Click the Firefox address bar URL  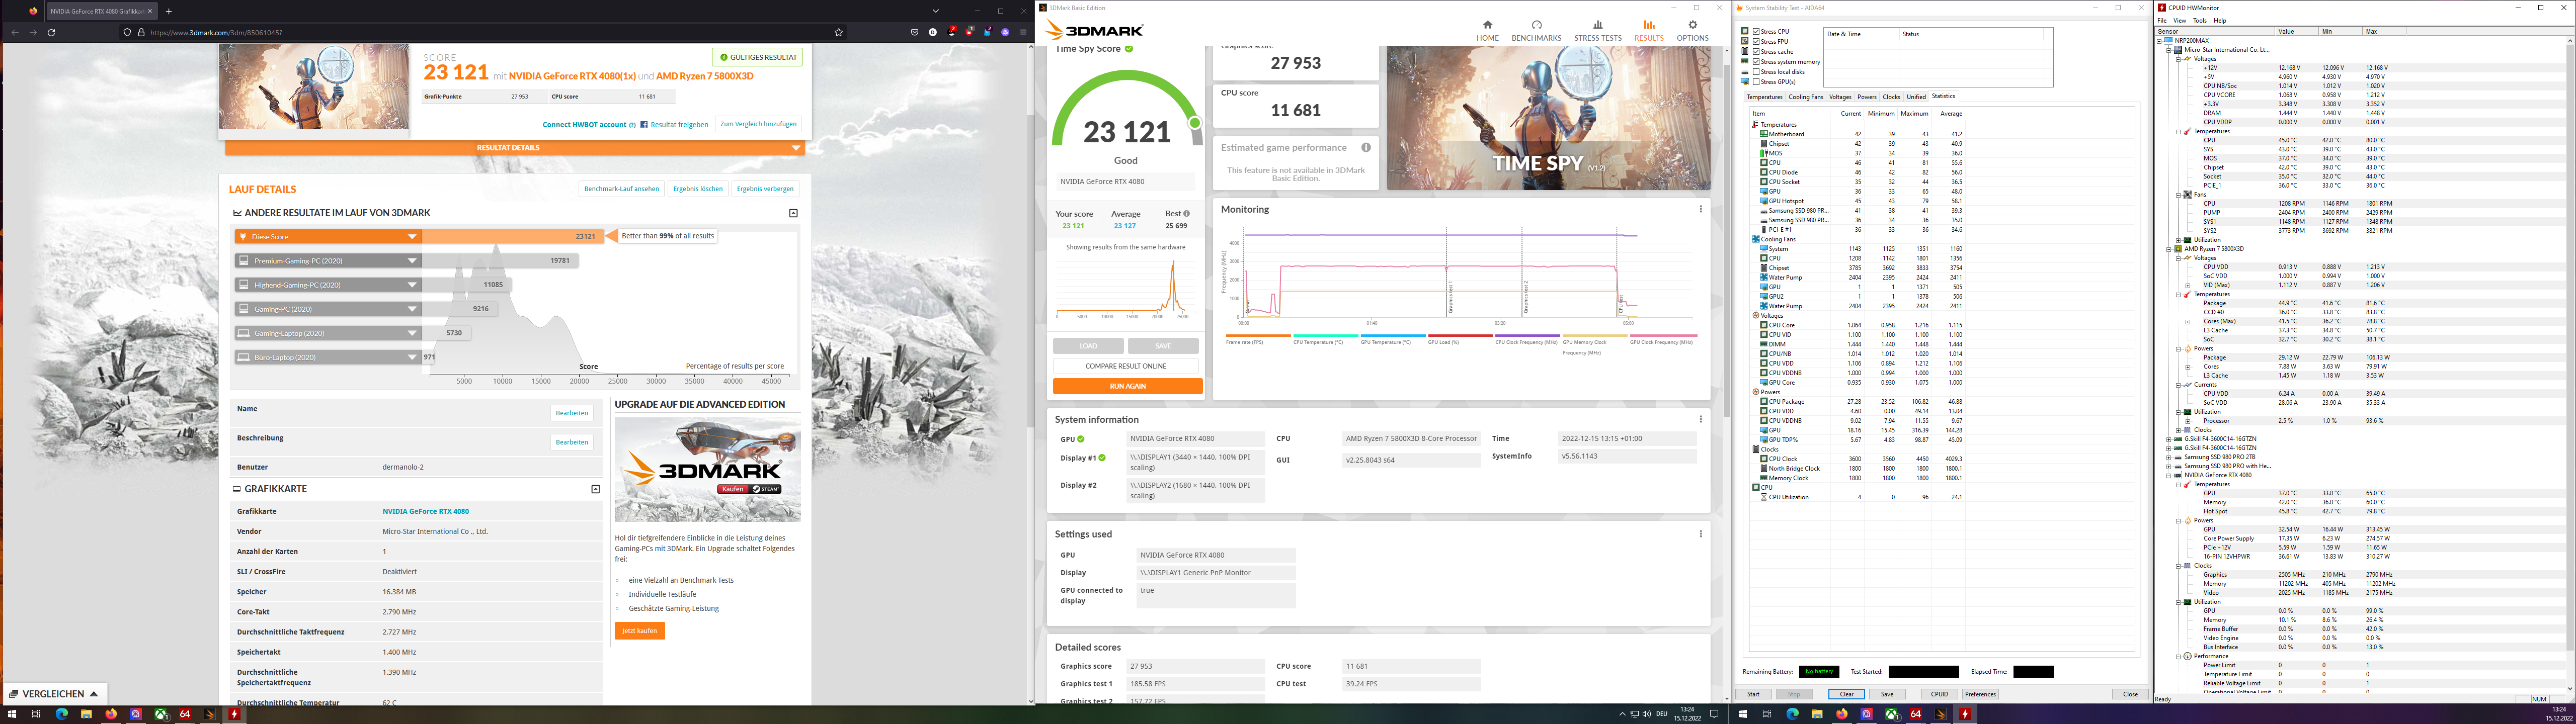(216, 32)
